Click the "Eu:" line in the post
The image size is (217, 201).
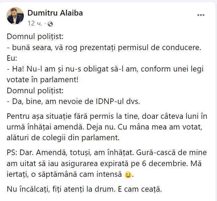(x=12, y=58)
